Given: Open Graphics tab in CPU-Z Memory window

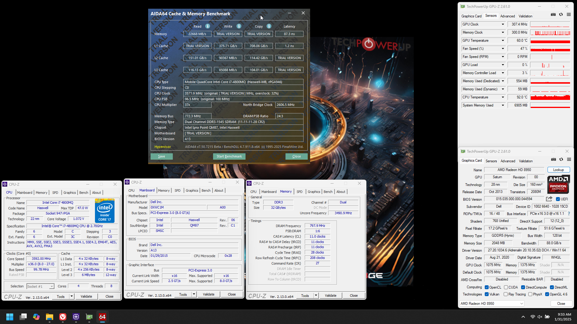Looking at the screenshot, I should point(314,192).
